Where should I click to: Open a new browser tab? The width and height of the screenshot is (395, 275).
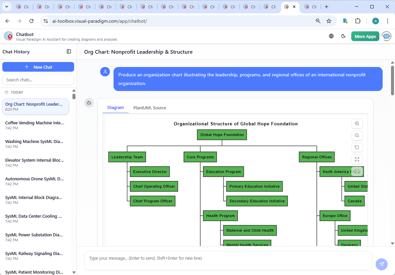(x=327, y=6)
